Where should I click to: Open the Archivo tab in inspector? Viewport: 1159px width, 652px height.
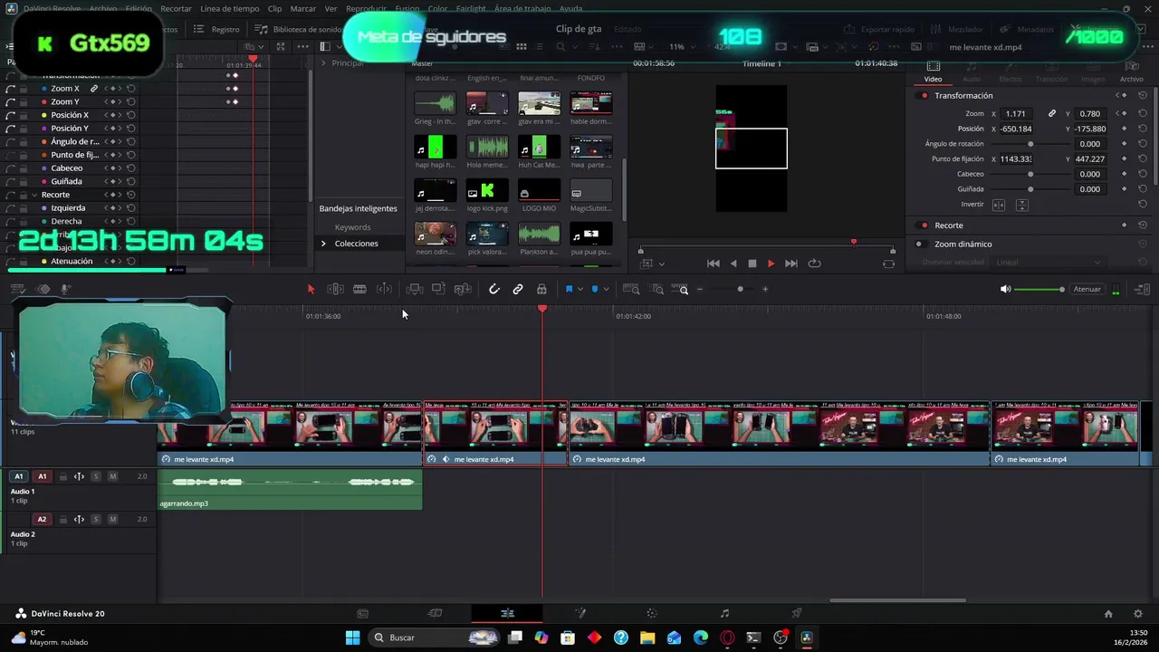click(1131, 72)
